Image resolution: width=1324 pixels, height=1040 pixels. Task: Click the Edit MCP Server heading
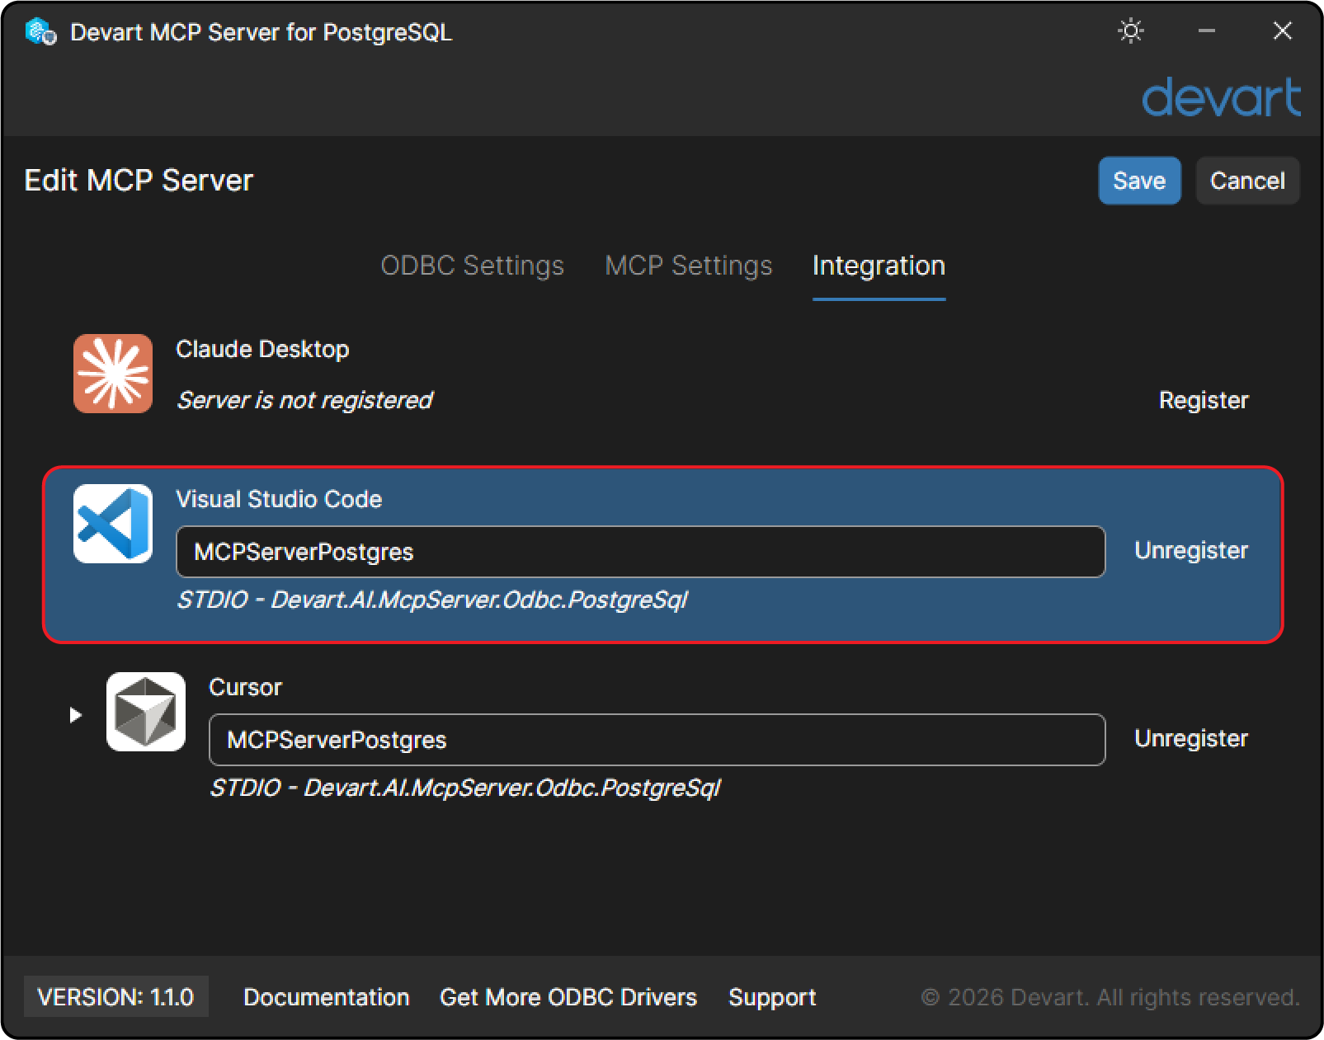tap(139, 181)
